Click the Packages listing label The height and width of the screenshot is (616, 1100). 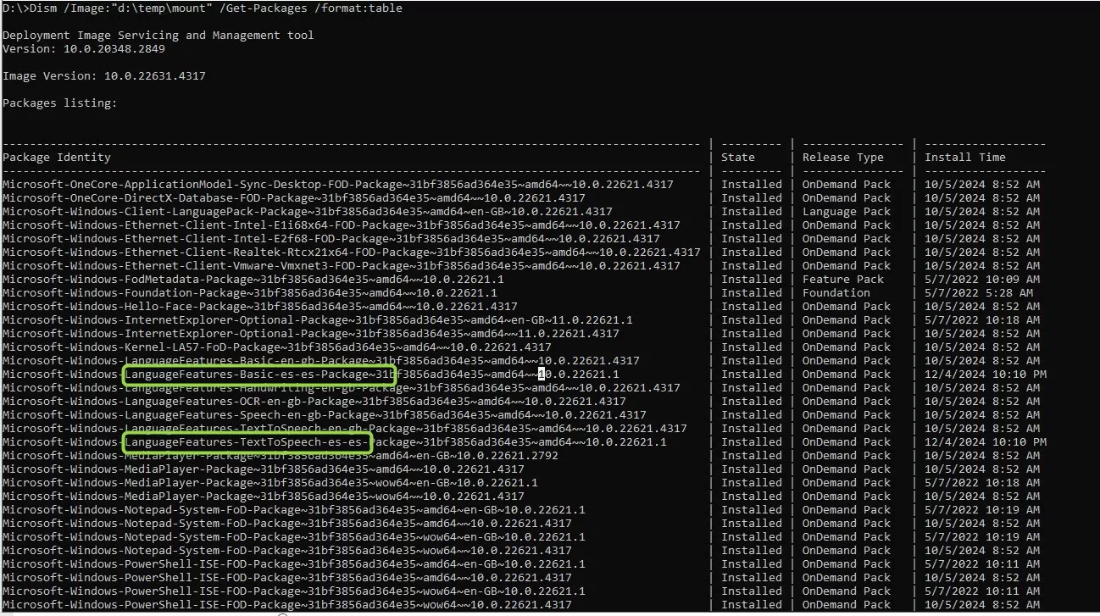(x=59, y=103)
